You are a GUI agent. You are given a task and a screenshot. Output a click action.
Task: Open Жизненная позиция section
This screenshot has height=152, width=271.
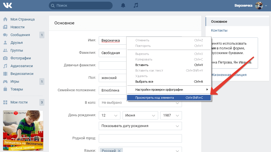tap(229, 75)
